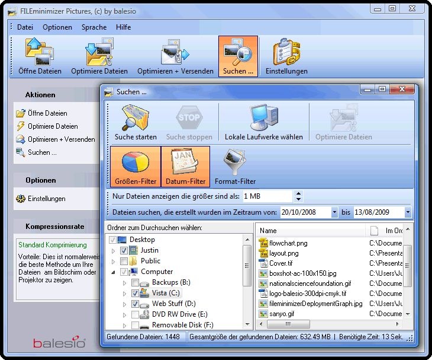This screenshot has width=432, height=360.
Task: Open the Sprache menu
Action: [94, 27]
